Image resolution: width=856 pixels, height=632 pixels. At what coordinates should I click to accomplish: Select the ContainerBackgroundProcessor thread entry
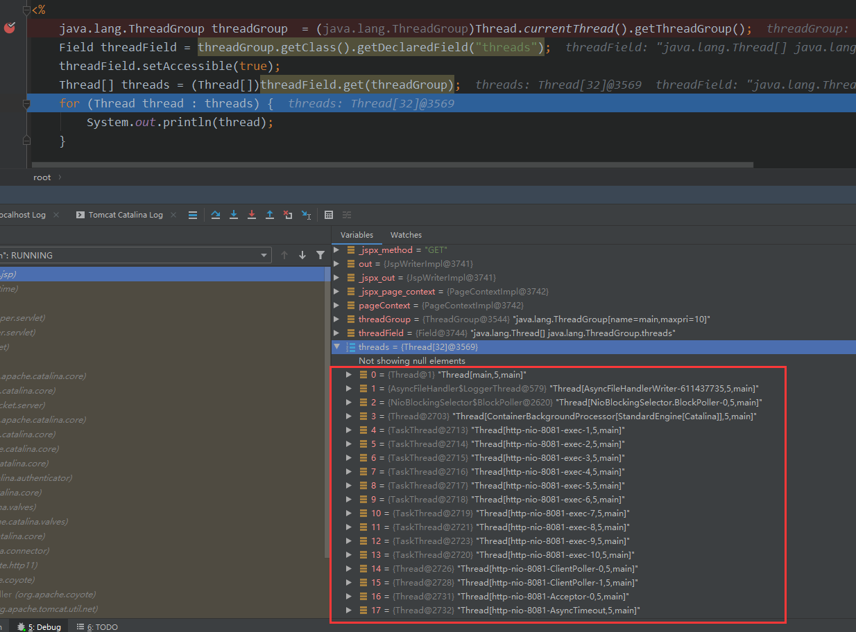[x=604, y=416]
